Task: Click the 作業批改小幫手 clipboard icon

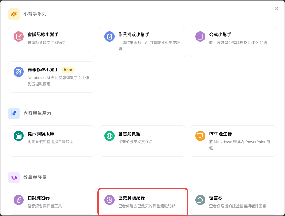Action: [x=109, y=37]
